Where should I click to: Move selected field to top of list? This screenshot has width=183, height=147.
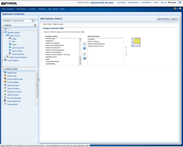(x=126, y=47)
